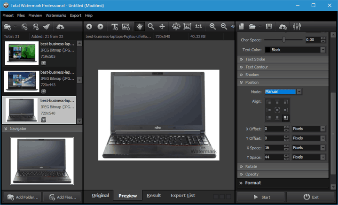Select bottom-right alignment in Align grid
This screenshot has width=338, height=205.
286,118
